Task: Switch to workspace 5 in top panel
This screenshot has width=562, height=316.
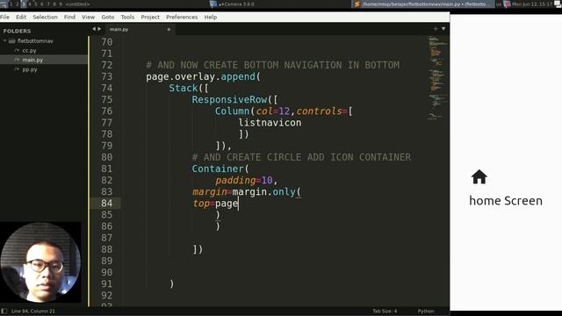Action: tap(36, 4)
